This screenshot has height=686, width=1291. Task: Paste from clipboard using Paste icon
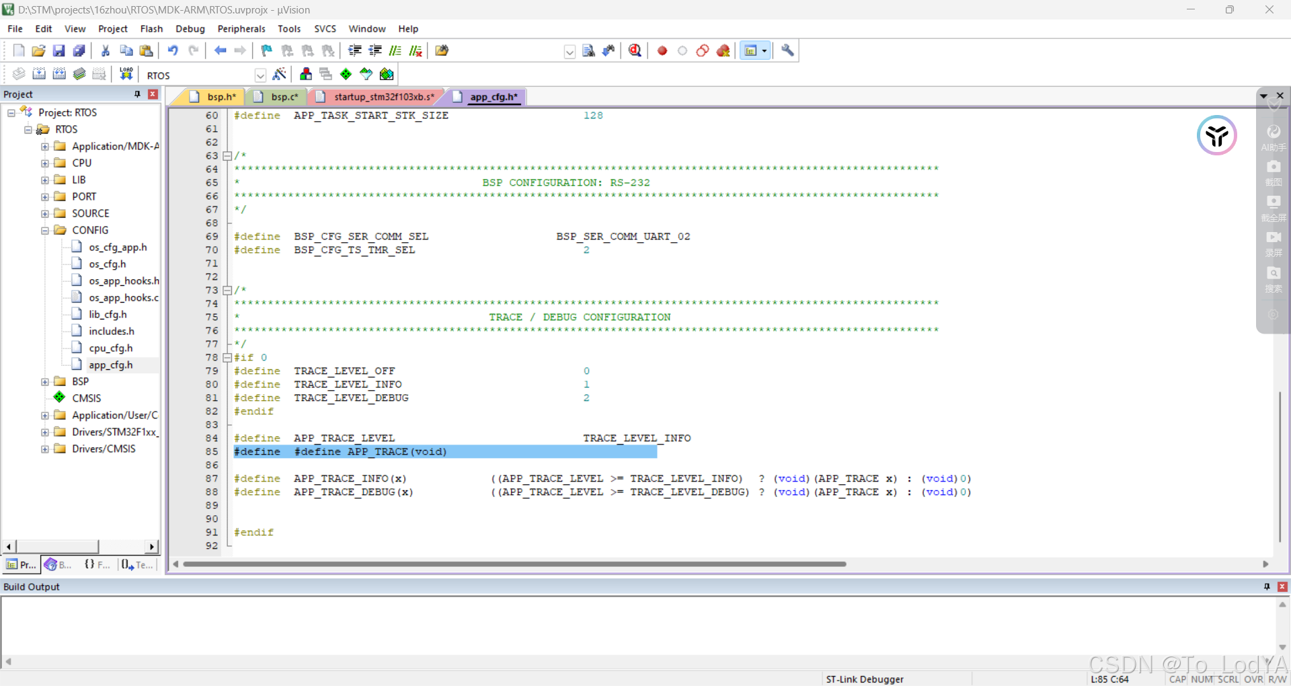(146, 50)
